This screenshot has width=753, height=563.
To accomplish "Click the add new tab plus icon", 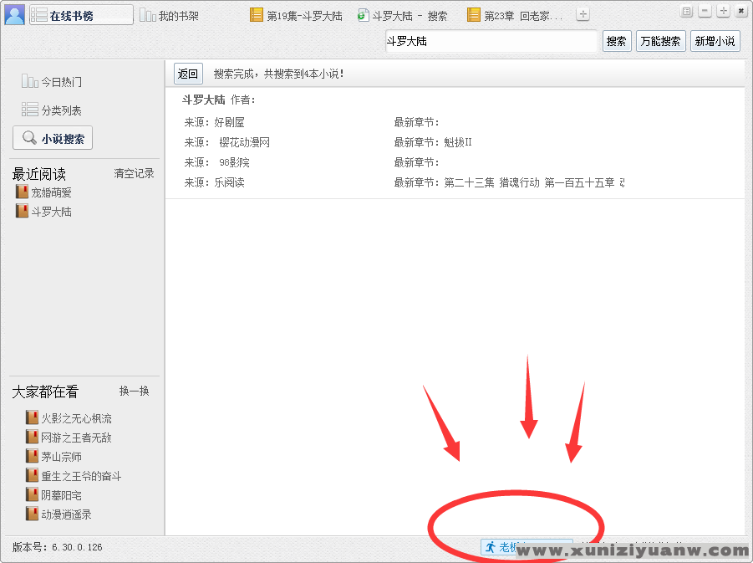I will 583,14.
